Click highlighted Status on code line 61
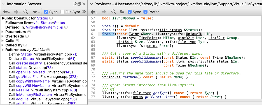Image resolution: width=262 pixels, height=105 pixels. coord(108,34)
